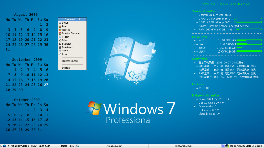This screenshot has width=264, height=148.
Task: Click the August 2009 calendar heading
Action: tap(26, 15)
